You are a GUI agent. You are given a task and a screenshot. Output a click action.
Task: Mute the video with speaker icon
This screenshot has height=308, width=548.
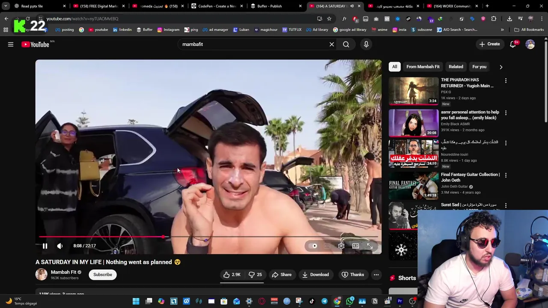click(60, 246)
